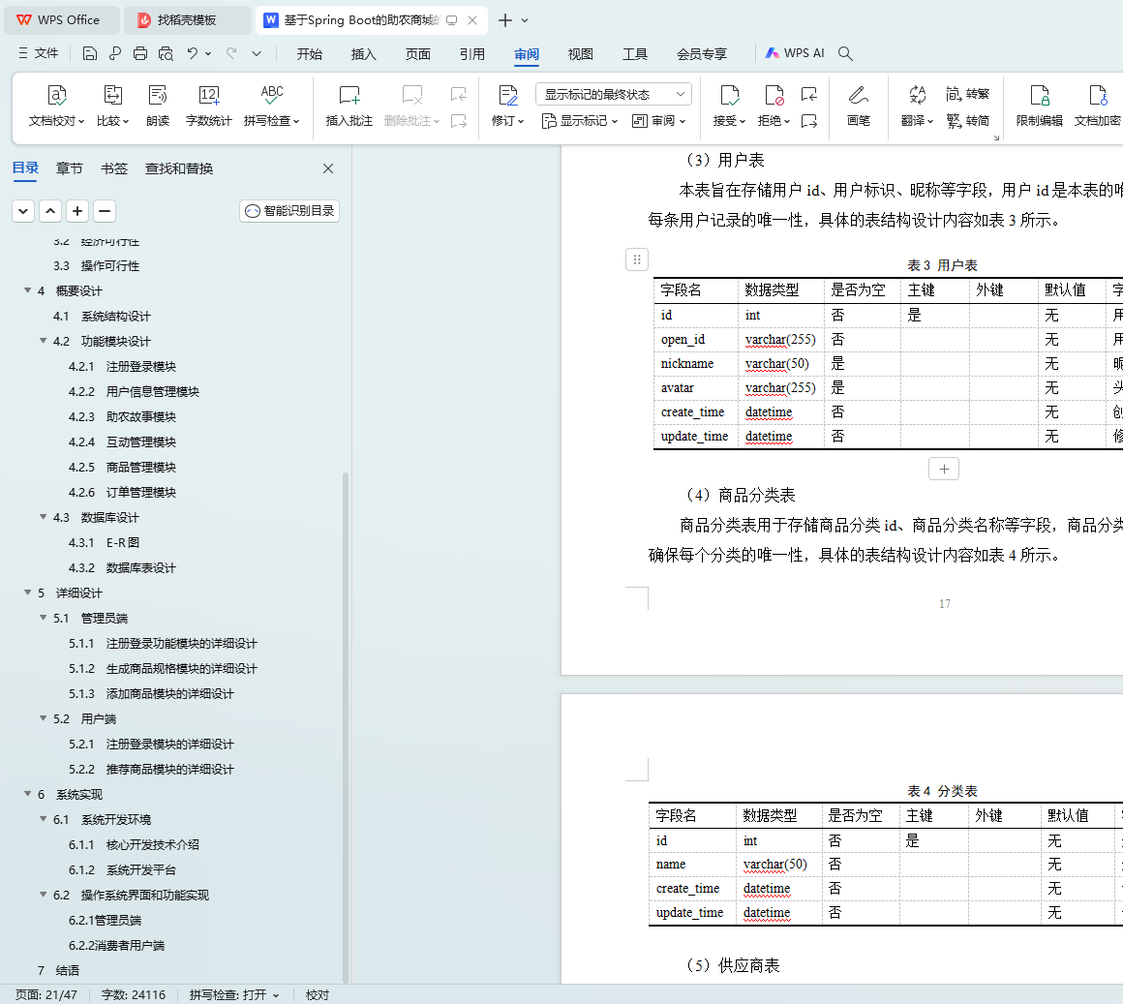The height and width of the screenshot is (1004, 1123).
Task: Open Track Changes 修订 tool
Action: click(508, 106)
